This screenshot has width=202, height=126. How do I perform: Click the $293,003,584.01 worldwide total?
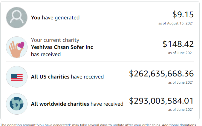[161, 101]
